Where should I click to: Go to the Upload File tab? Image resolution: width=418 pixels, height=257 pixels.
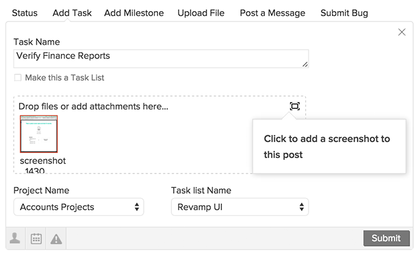(x=201, y=13)
